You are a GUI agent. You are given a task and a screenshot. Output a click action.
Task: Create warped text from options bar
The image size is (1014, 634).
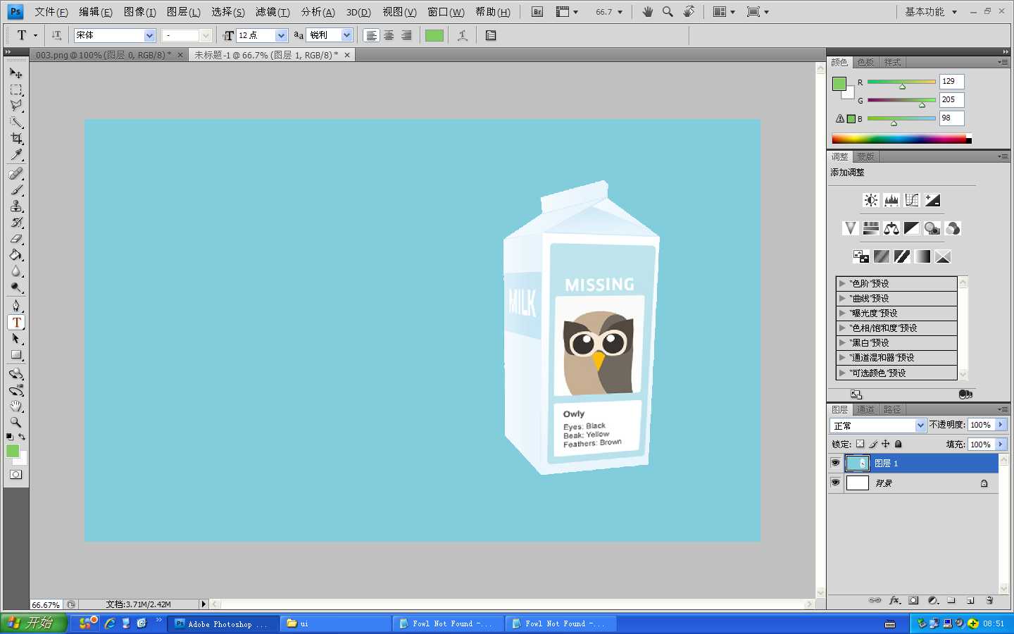463,35
